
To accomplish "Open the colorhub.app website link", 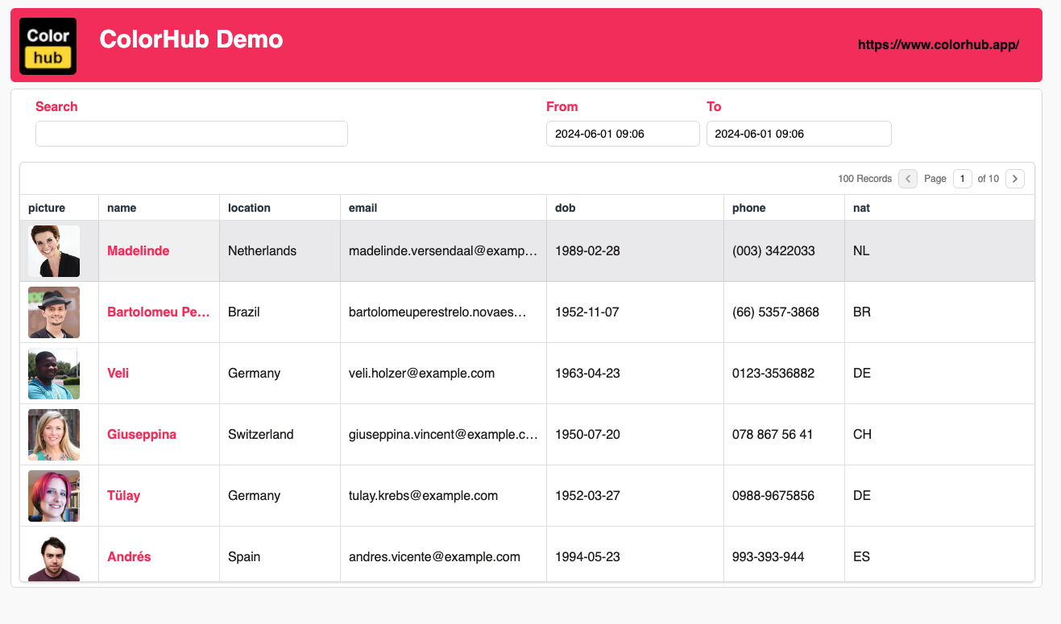I will [938, 45].
